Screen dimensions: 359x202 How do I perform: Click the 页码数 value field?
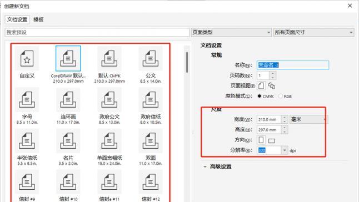[x=263, y=75]
